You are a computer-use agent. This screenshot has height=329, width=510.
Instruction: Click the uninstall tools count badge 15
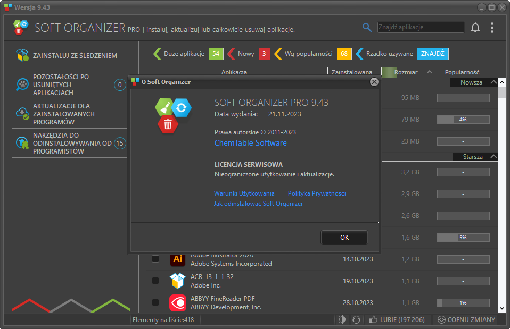(120, 143)
